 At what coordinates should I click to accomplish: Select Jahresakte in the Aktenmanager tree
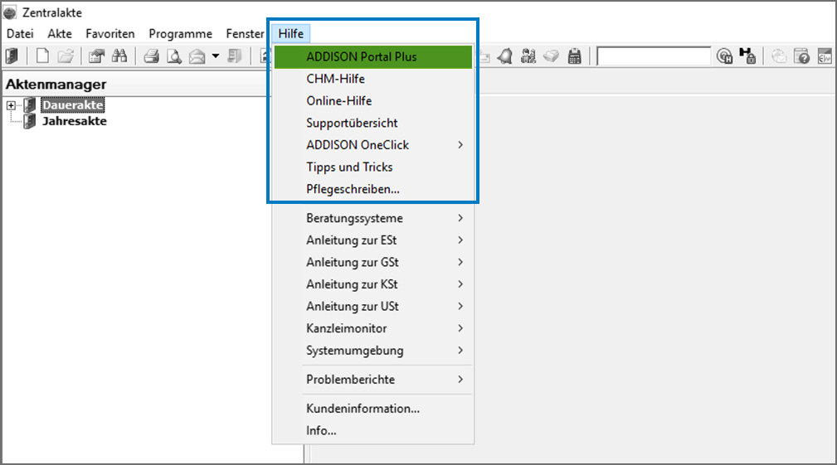coord(74,121)
